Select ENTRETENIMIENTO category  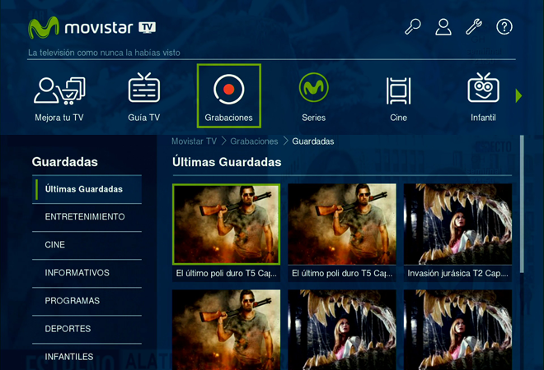pyautogui.click(x=87, y=217)
